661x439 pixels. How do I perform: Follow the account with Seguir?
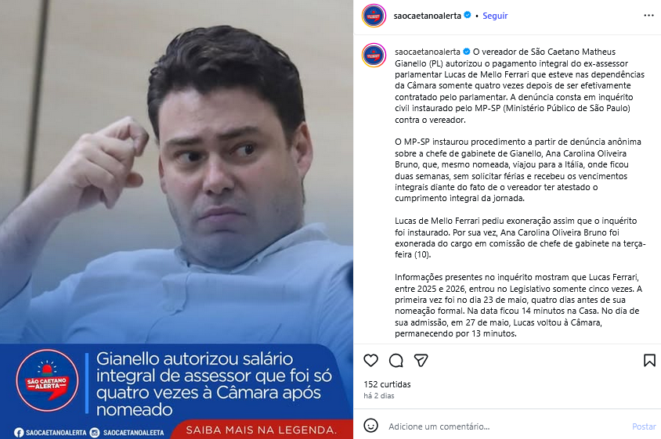click(495, 16)
